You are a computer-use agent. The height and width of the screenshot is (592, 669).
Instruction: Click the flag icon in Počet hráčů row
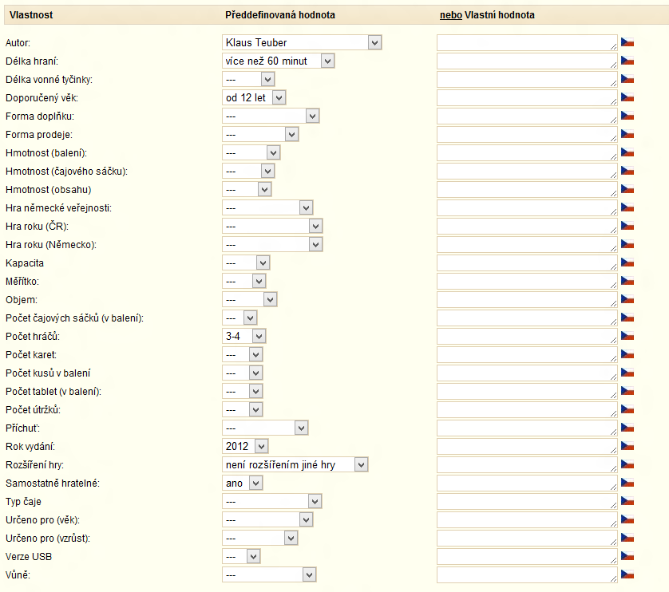[627, 336]
